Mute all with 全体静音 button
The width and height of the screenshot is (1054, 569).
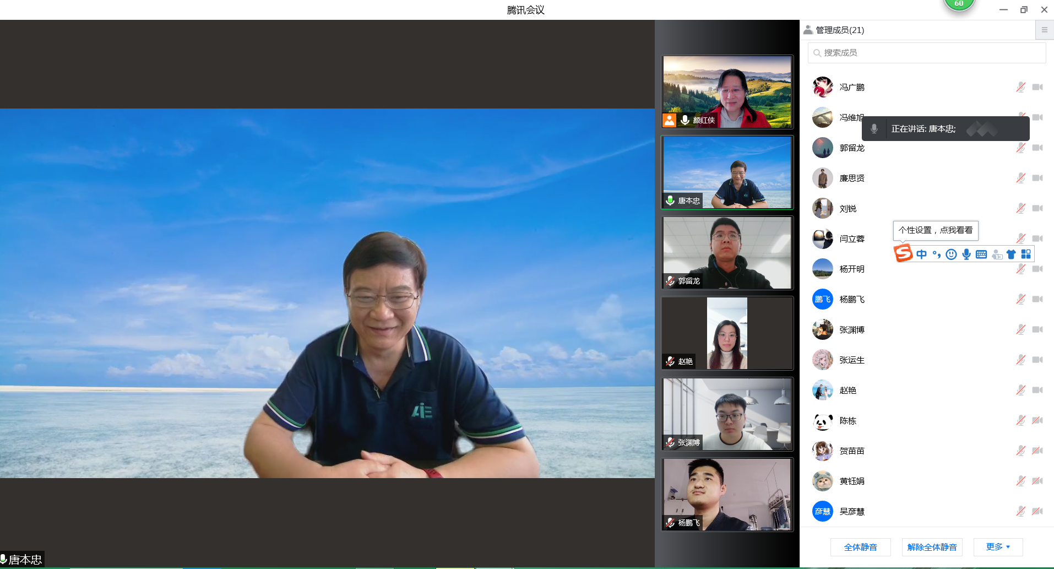point(860,547)
